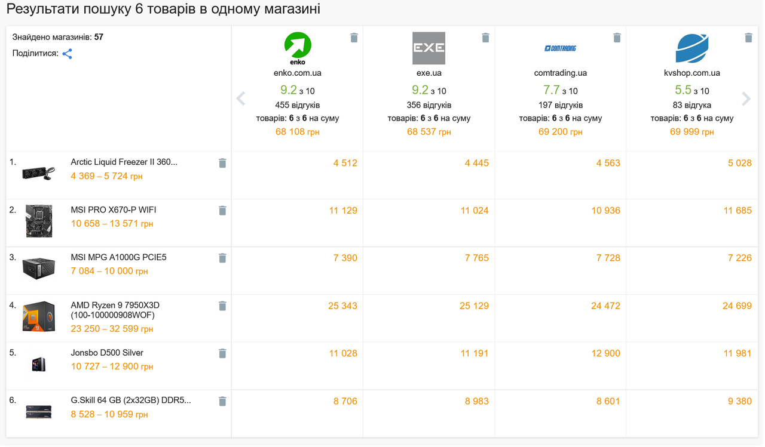Viewport: 765px width, 447px height.
Task: Open AMD Ryzen 9 7950X3D product link
Action: (x=115, y=310)
